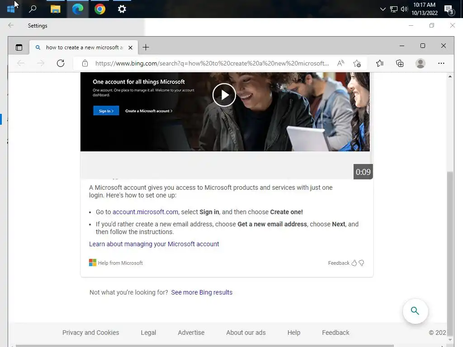Open taskbar search magnifier
The width and height of the screenshot is (463, 347).
(33, 9)
